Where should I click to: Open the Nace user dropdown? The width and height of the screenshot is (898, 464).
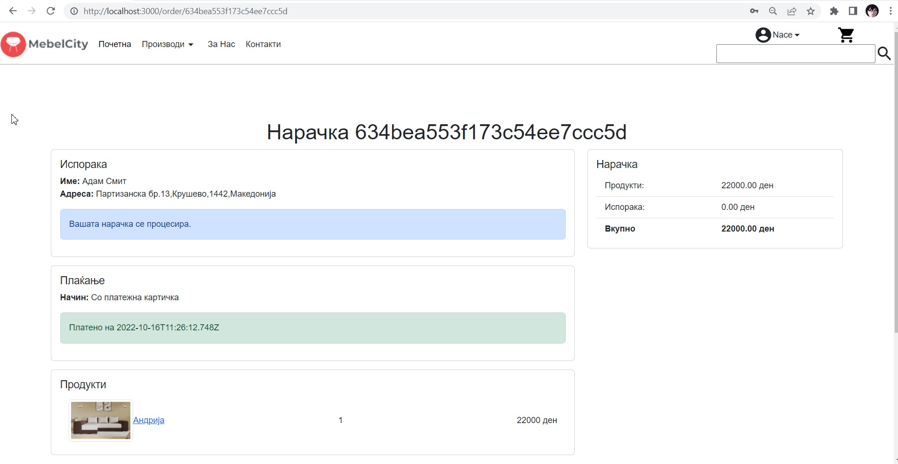pyautogui.click(x=778, y=35)
